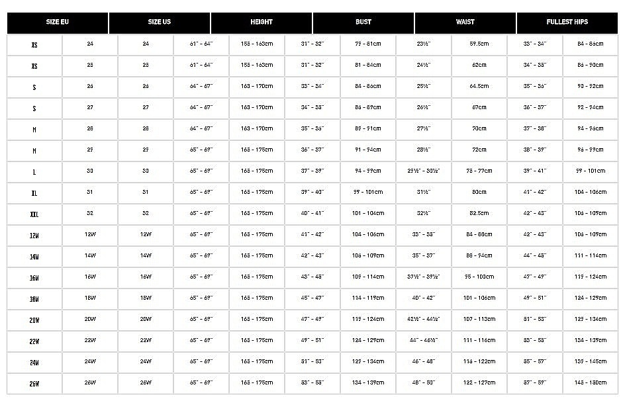Click the 59.5cm waist cell
Screen dimensions: 623x401
click(x=479, y=44)
